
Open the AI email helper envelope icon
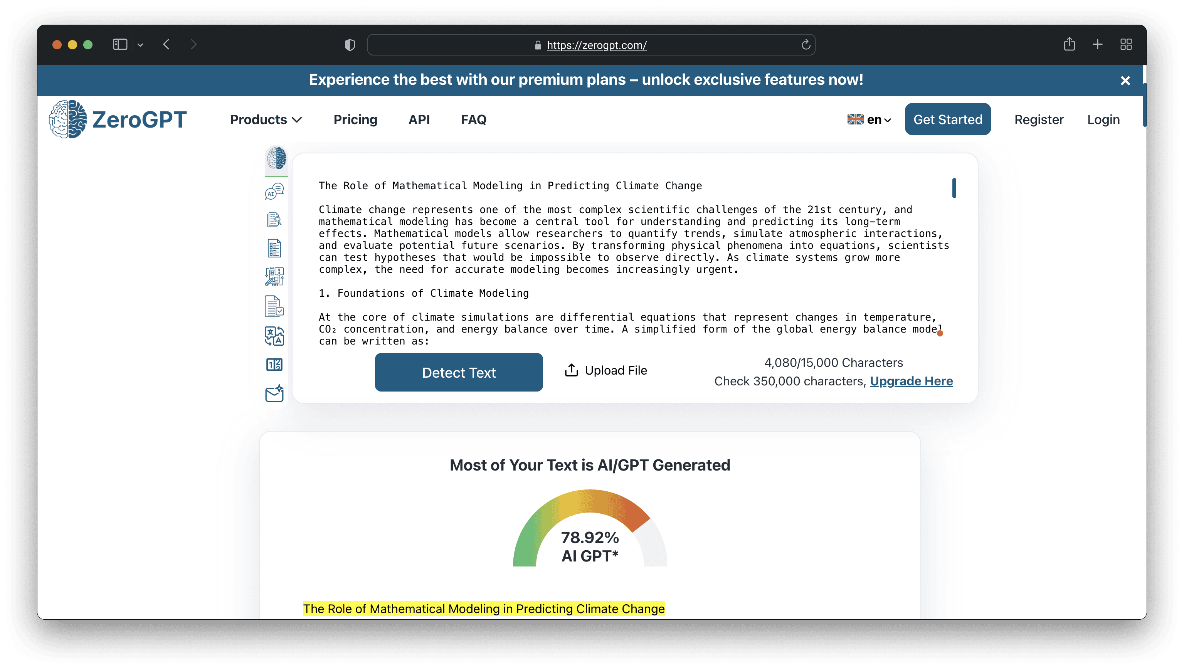(x=274, y=394)
